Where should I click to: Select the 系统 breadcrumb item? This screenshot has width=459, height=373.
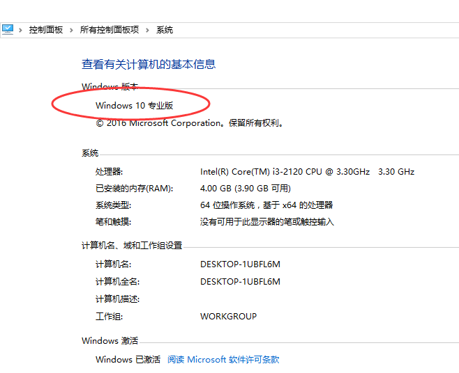165,30
